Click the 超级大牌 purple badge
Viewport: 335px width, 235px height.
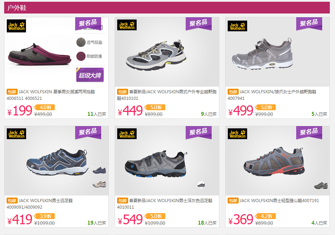click(x=90, y=75)
